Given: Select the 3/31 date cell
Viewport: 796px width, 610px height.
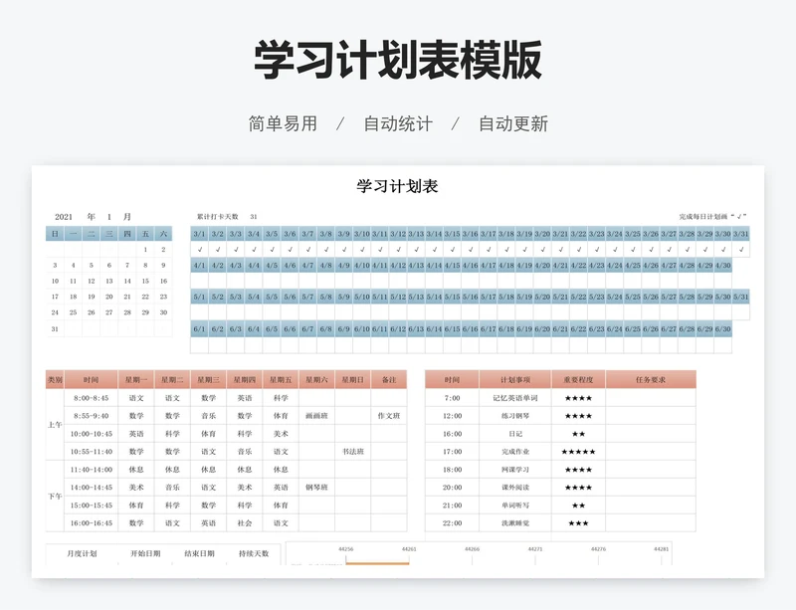Looking at the screenshot, I should pyautogui.click(x=740, y=234).
